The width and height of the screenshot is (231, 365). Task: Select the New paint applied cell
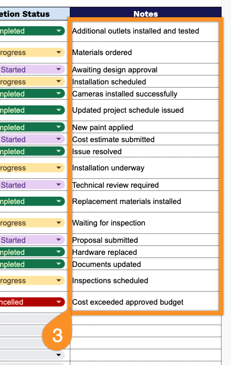pyautogui.click(x=145, y=127)
